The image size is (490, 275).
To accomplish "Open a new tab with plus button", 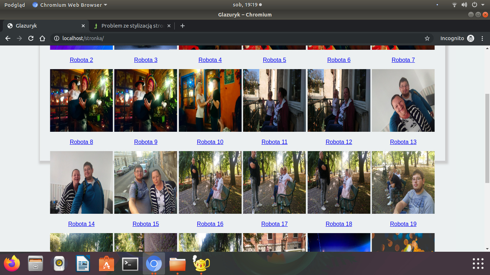I will click(183, 26).
